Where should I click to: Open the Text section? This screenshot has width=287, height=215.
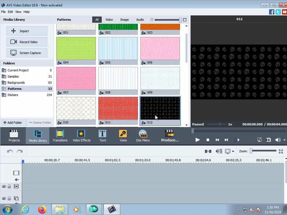(103, 136)
